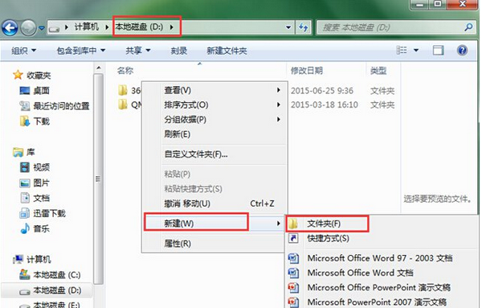Choose Microsoft Office Word 97 - 2003 文档
The image size is (486, 308).
click(x=382, y=258)
